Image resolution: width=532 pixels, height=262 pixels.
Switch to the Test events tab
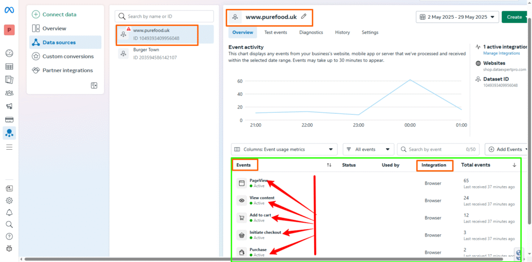click(x=275, y=33)
